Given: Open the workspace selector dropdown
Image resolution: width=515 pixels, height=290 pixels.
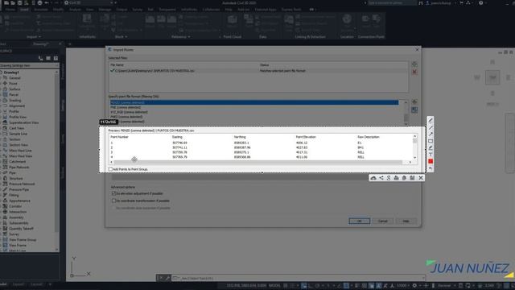Looking at the screenshot, I should click(x=89, y=2).
